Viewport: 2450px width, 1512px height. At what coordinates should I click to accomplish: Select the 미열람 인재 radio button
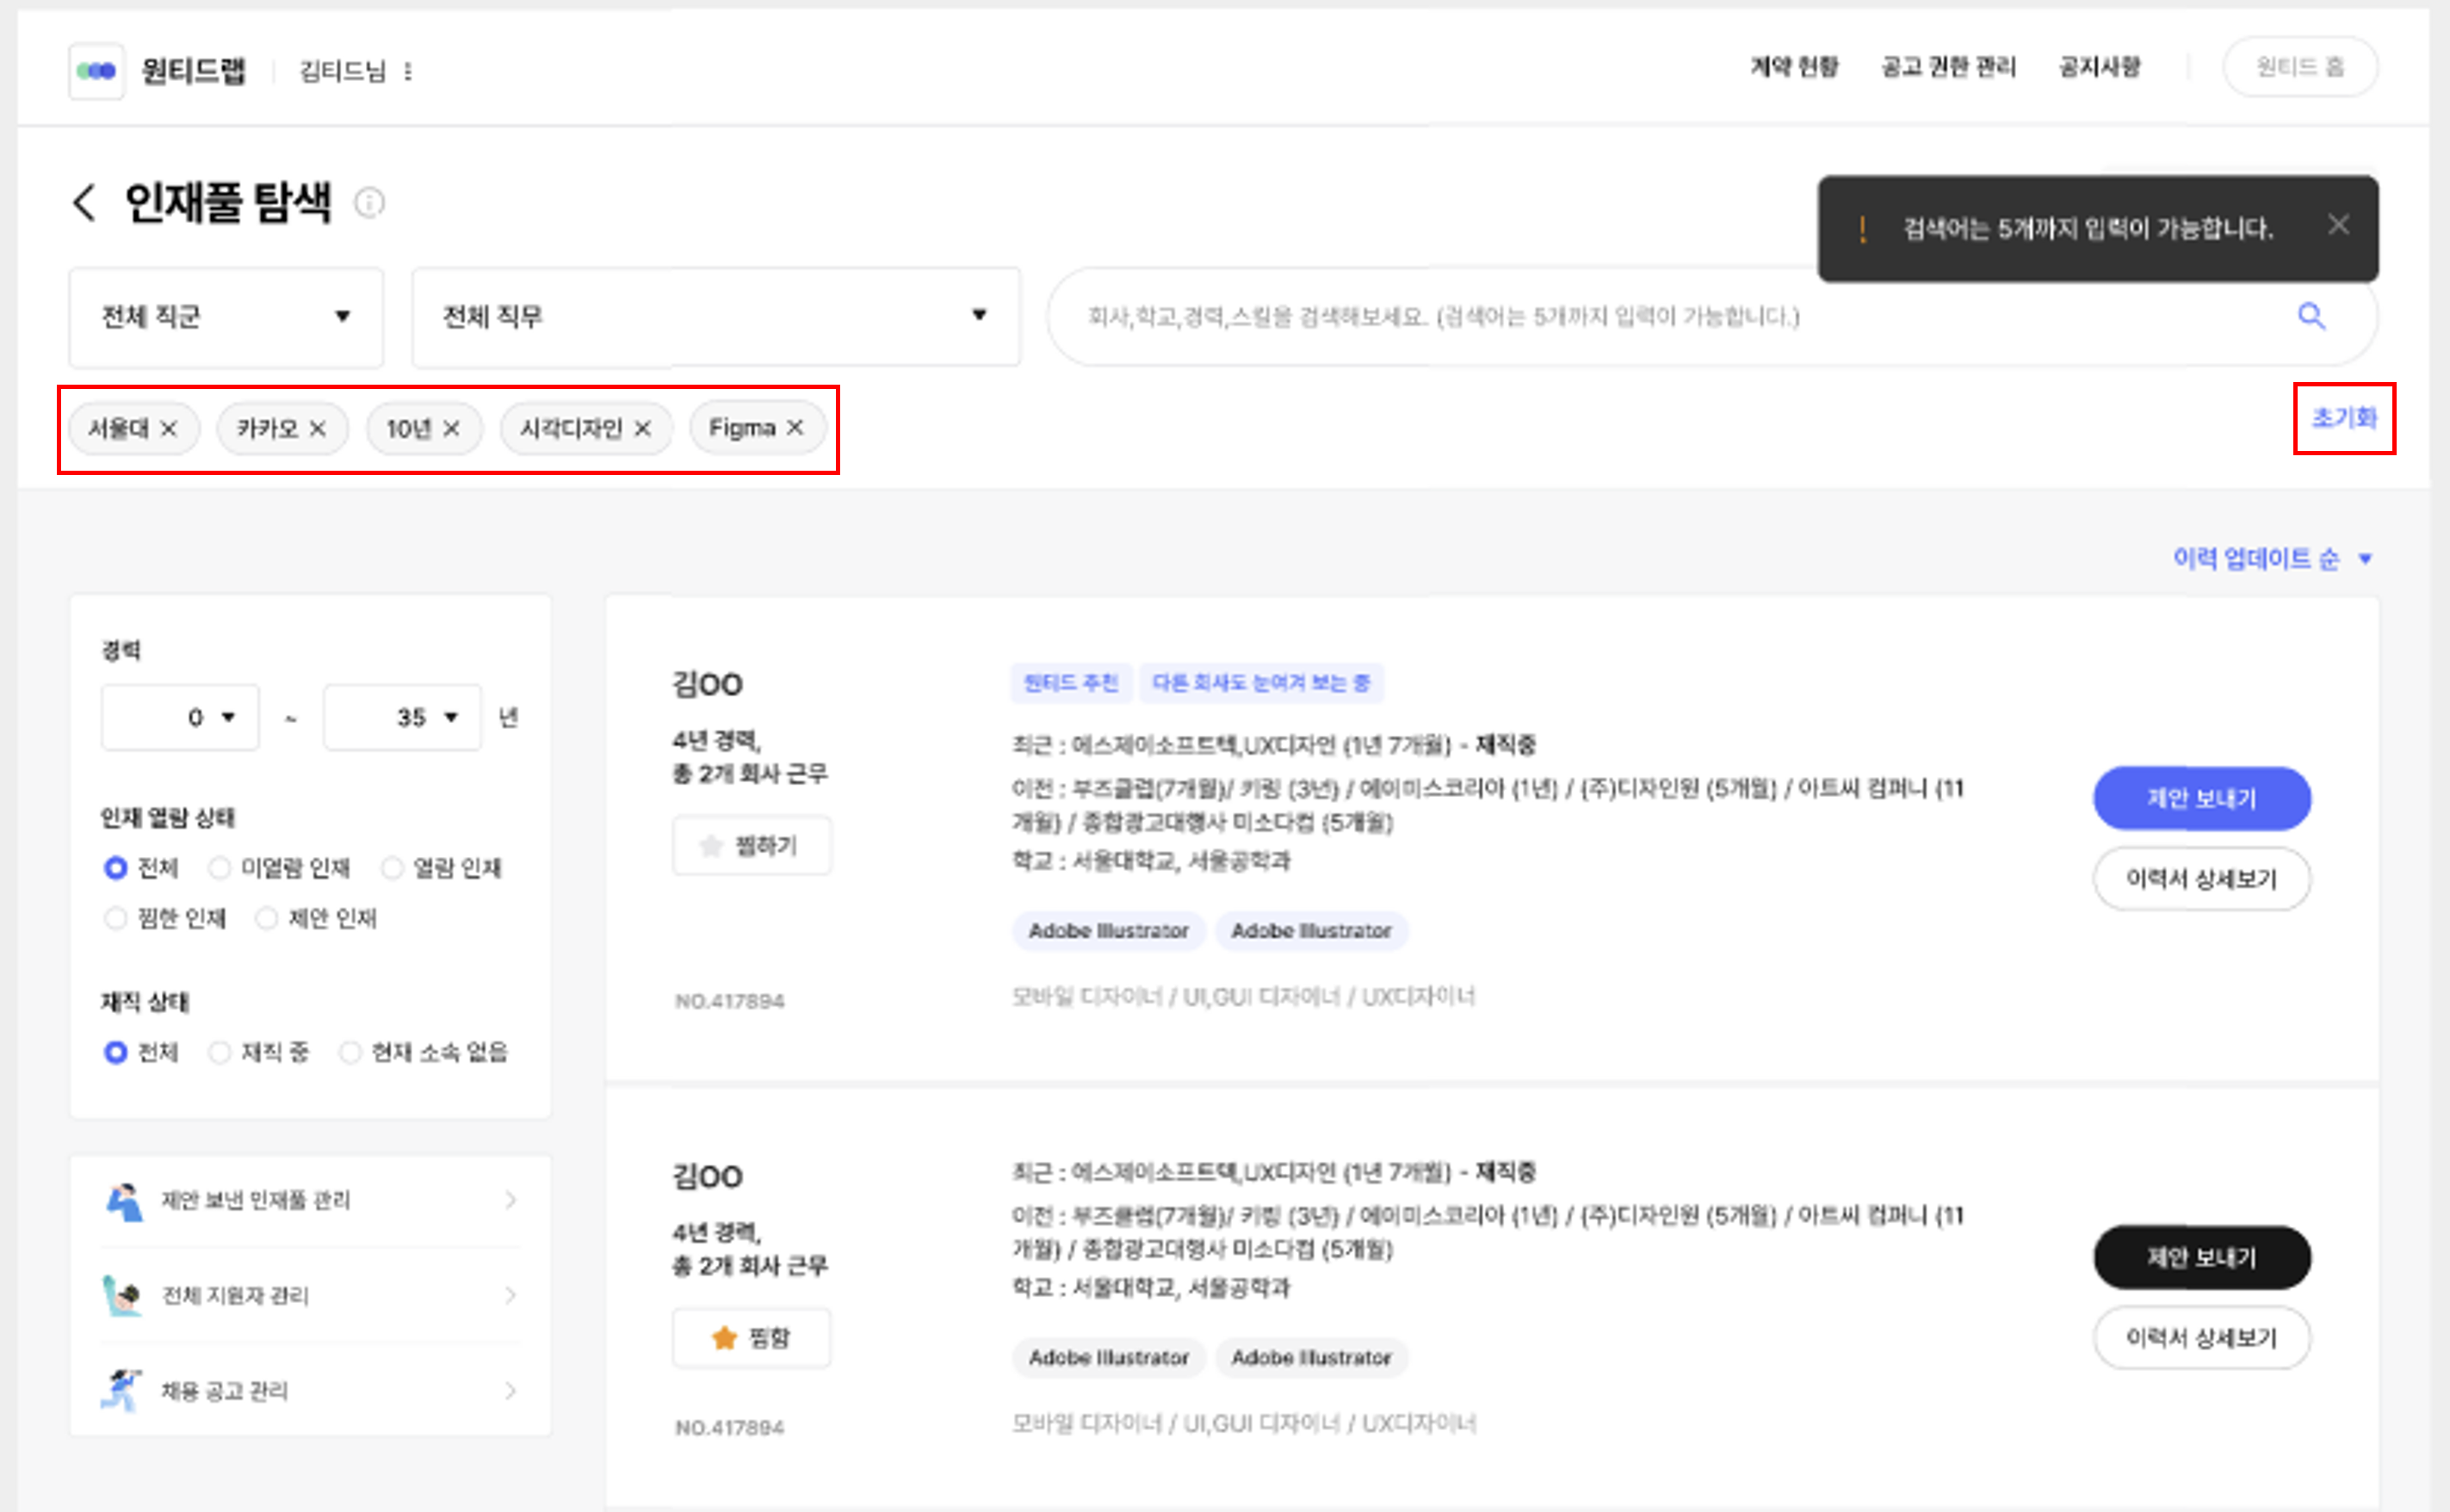(x=220, y=868)
